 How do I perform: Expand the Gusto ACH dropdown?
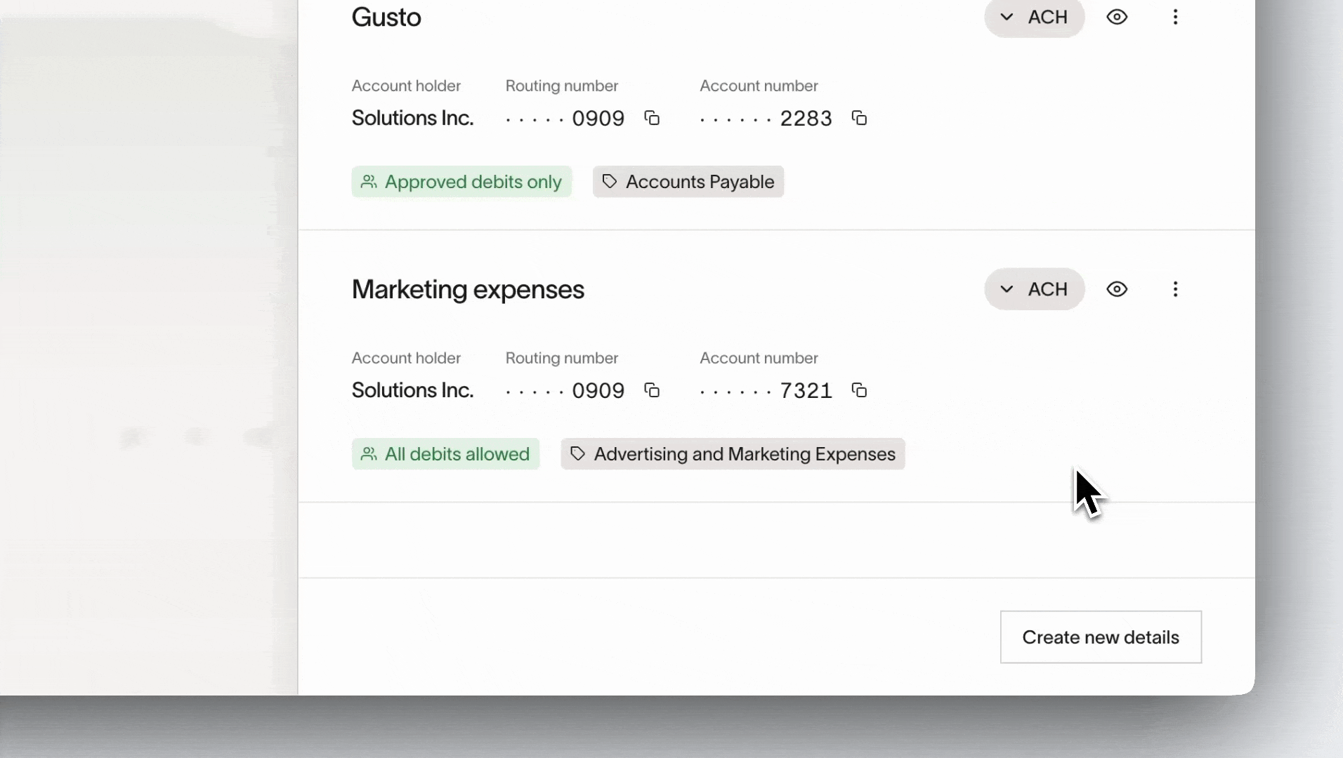click(1034, 17)
